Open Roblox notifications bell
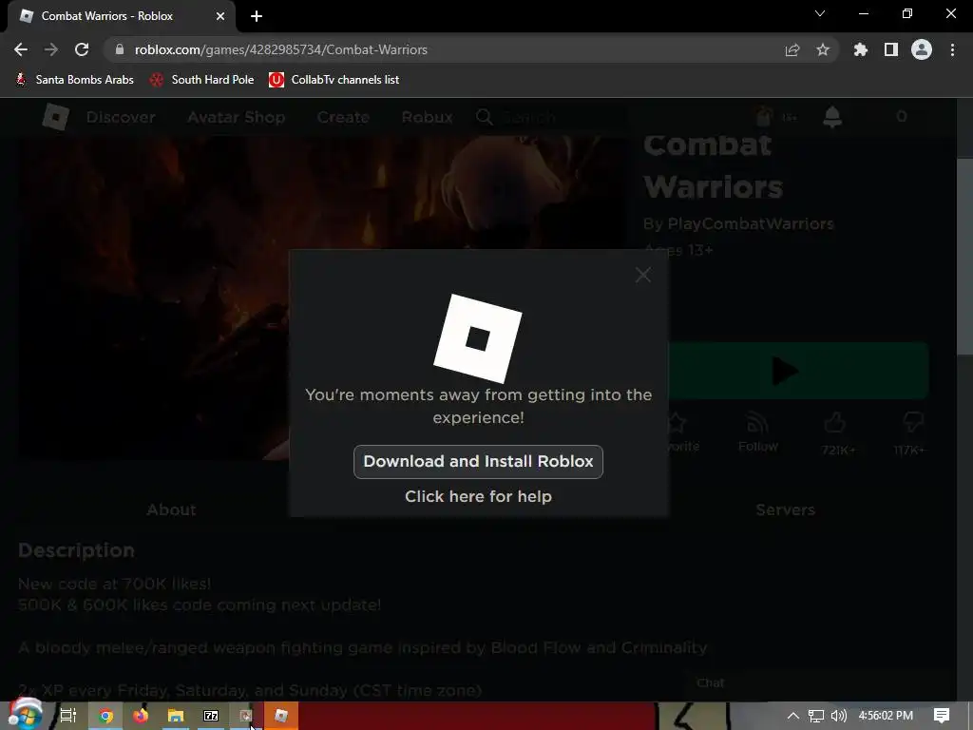The width and height of the screenshot is (973, 730). (x=832, y=117)
